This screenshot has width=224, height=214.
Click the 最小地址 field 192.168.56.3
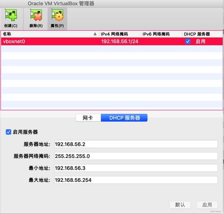point(136,168)
